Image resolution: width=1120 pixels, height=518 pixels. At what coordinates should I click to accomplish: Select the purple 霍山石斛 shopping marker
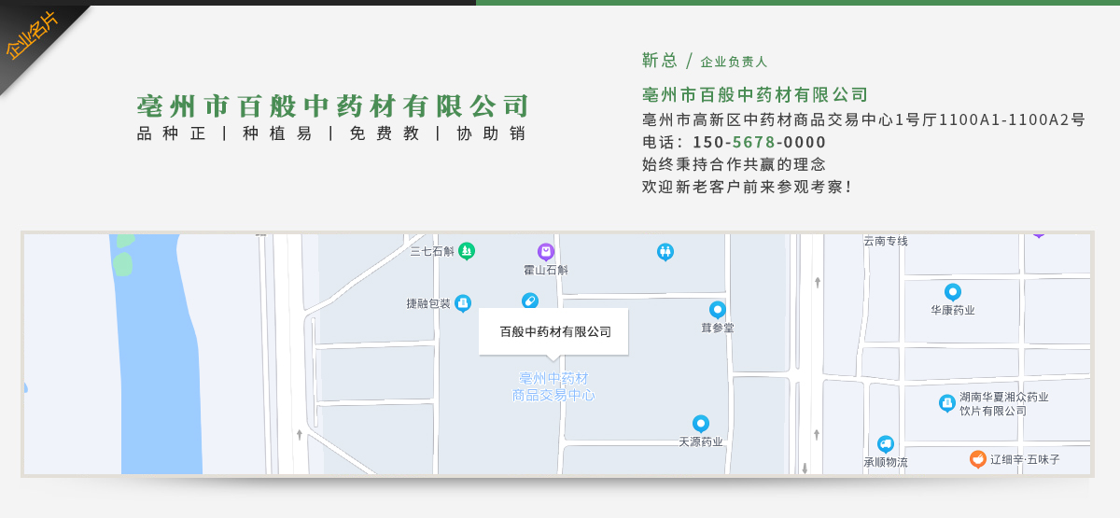pos(546,251)
